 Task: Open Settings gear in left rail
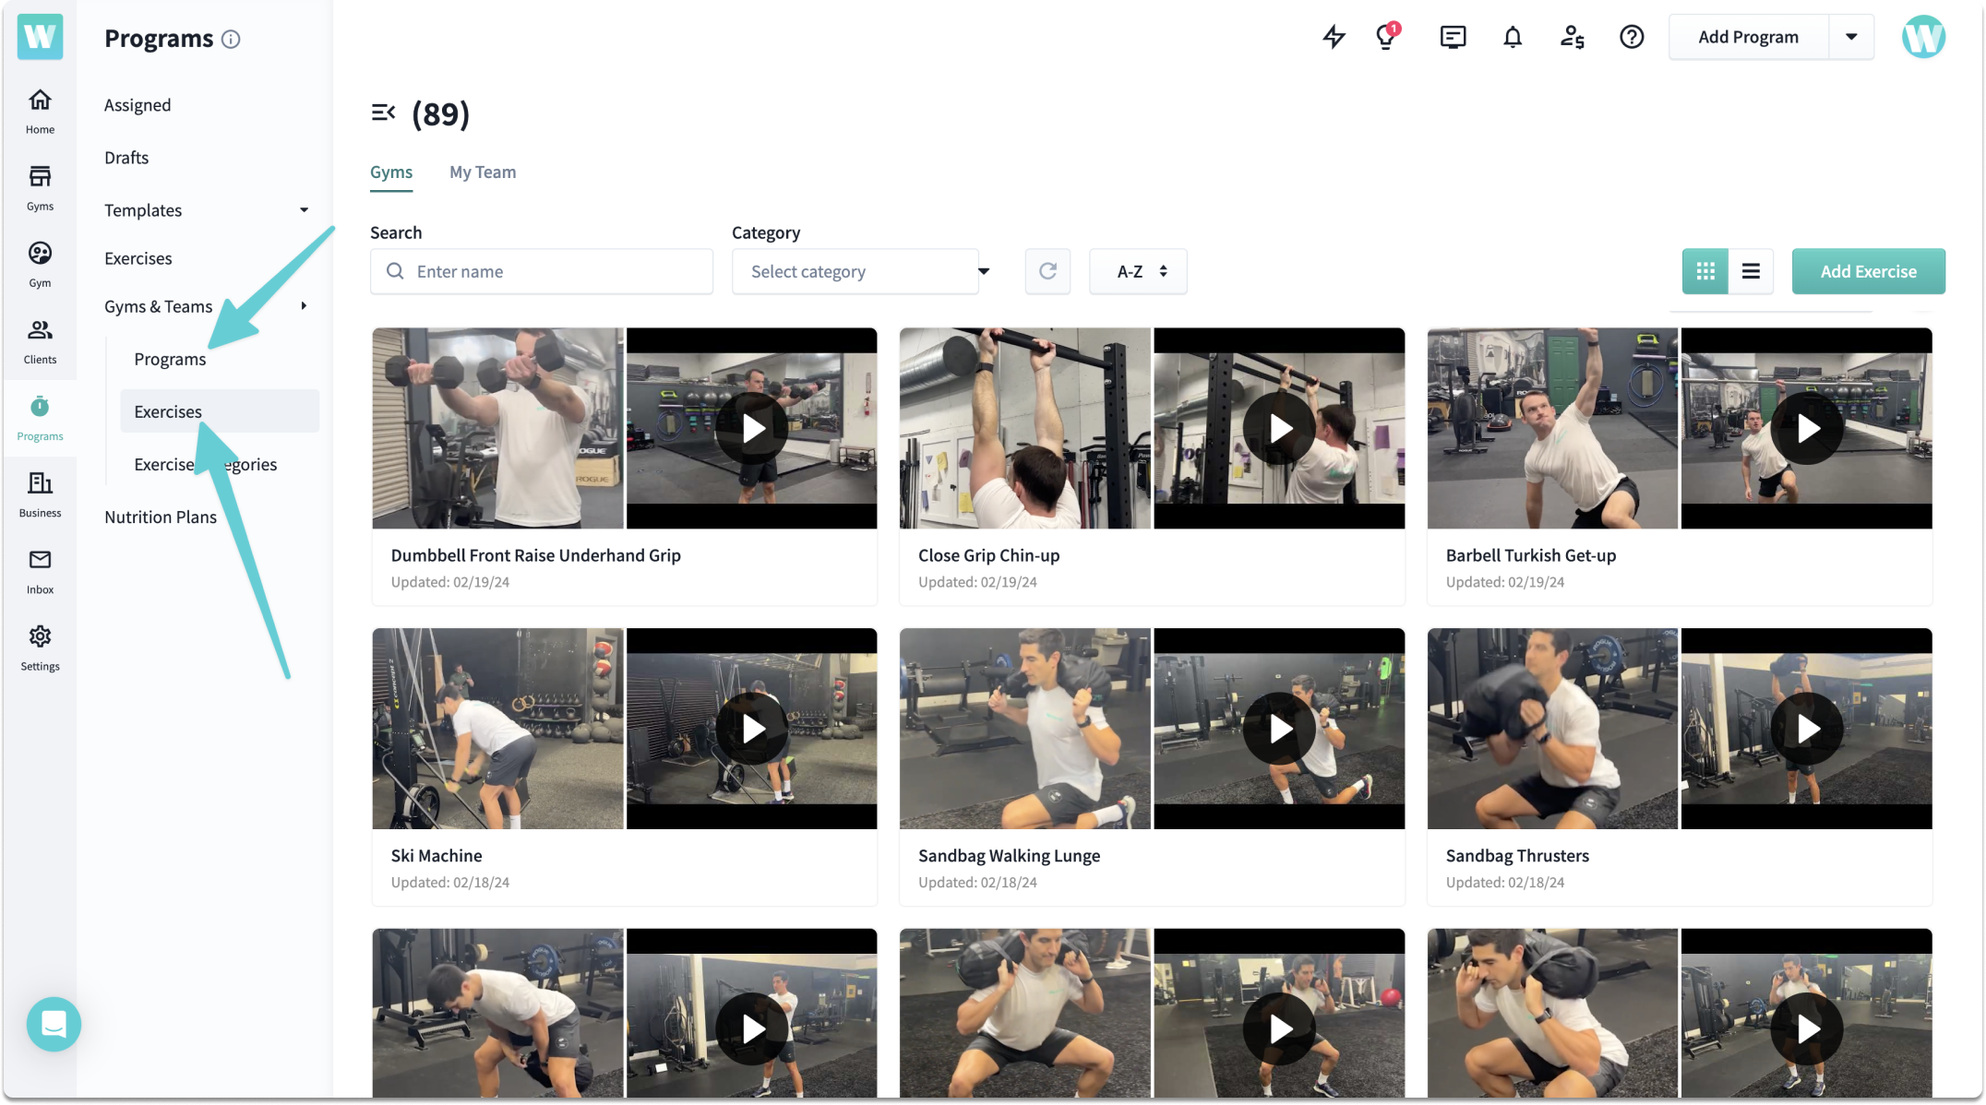point(40,647)
